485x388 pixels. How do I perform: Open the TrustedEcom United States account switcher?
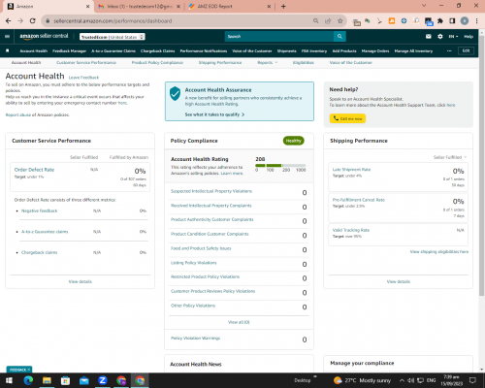pos(113,37)
